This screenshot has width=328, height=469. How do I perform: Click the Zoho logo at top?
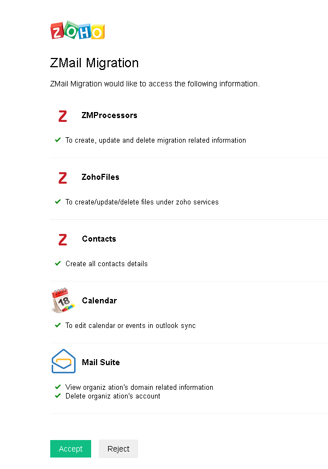[x=77, y=31]
